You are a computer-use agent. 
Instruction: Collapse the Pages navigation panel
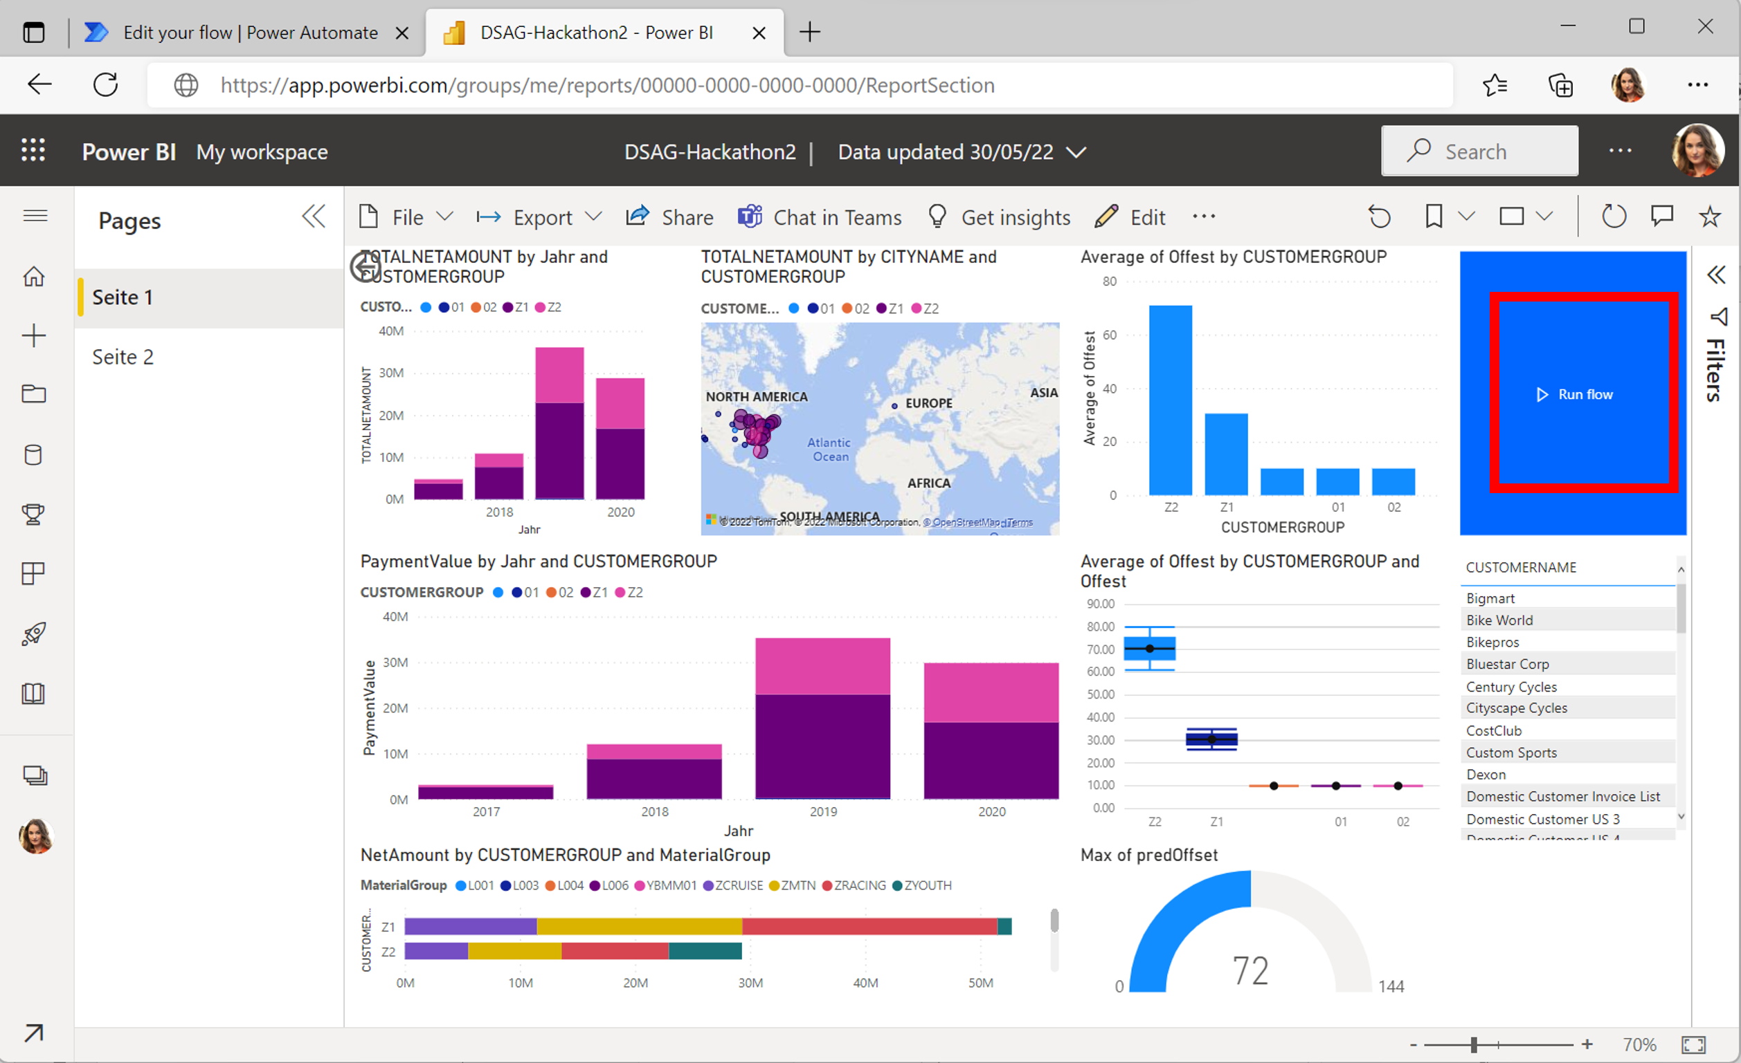coord(314,217)
